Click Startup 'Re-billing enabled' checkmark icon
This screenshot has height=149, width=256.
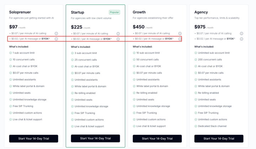pyautogui.click(x=72, y=93)
